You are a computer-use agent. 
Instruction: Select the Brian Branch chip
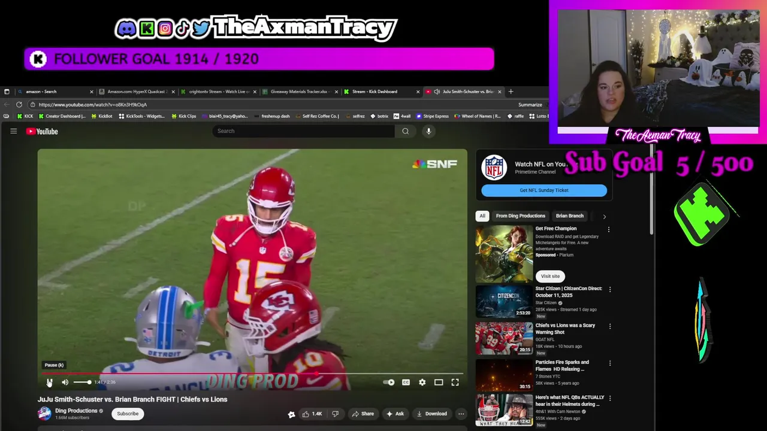tap(570, 216)
